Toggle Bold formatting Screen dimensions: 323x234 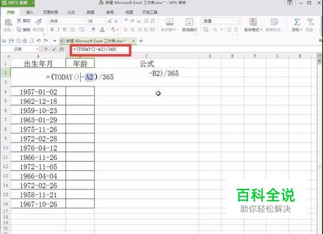pos(52,30)
